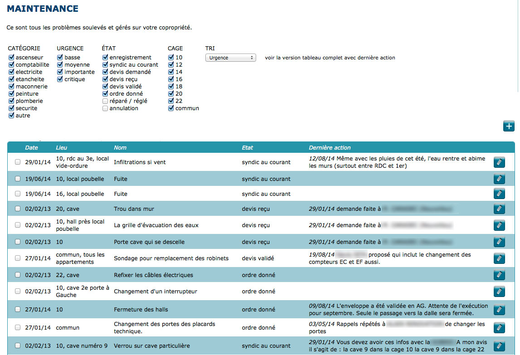This screenshot has width=520, height=355.
Task: Tick the row checkbox for 'Verrou sur cave particulière'
Action: pos(18,345)
